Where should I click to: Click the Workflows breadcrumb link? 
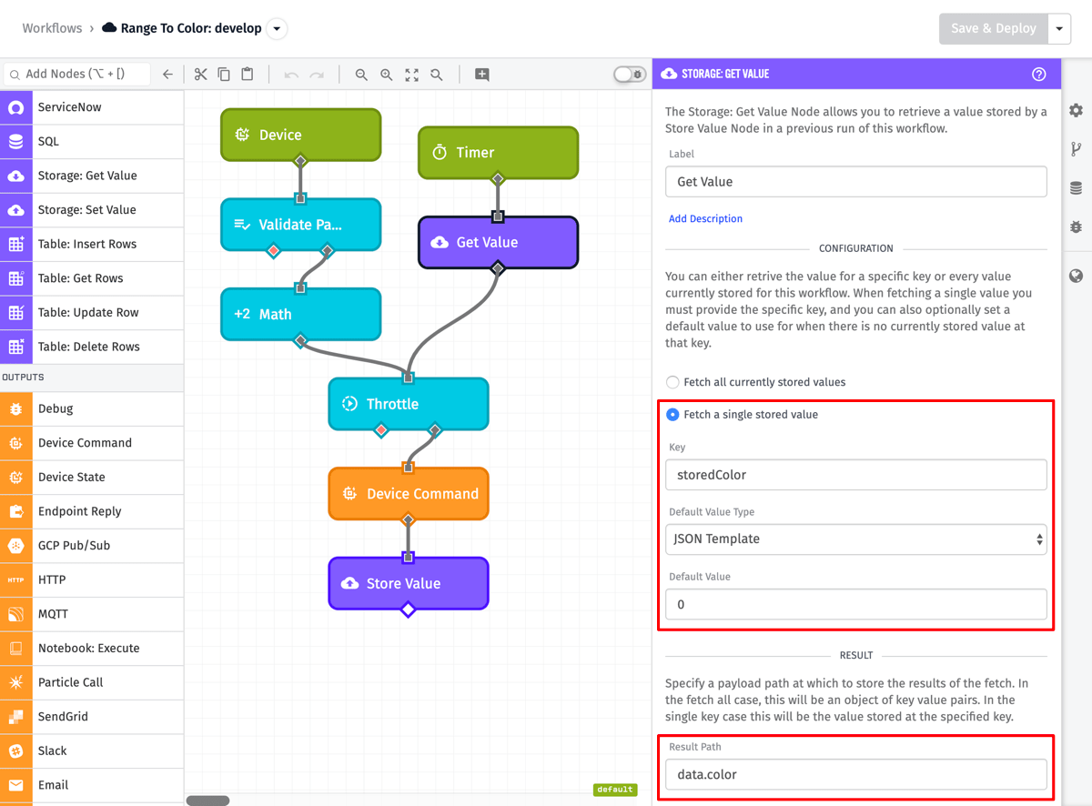click(52, 28)
